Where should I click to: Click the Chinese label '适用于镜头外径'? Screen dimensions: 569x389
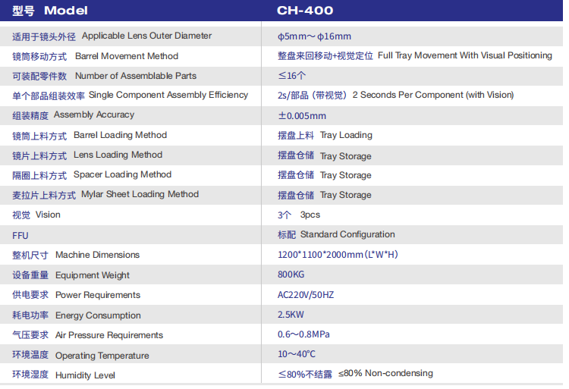click(44, 37)
